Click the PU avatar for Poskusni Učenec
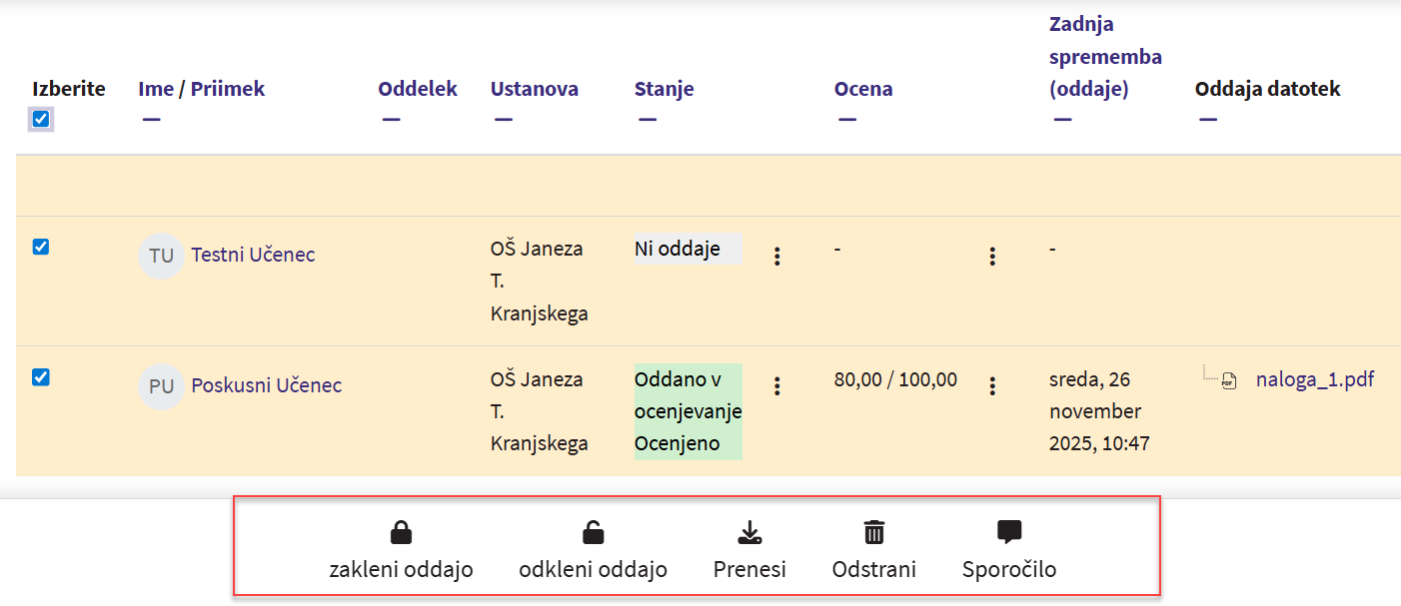 161,386
